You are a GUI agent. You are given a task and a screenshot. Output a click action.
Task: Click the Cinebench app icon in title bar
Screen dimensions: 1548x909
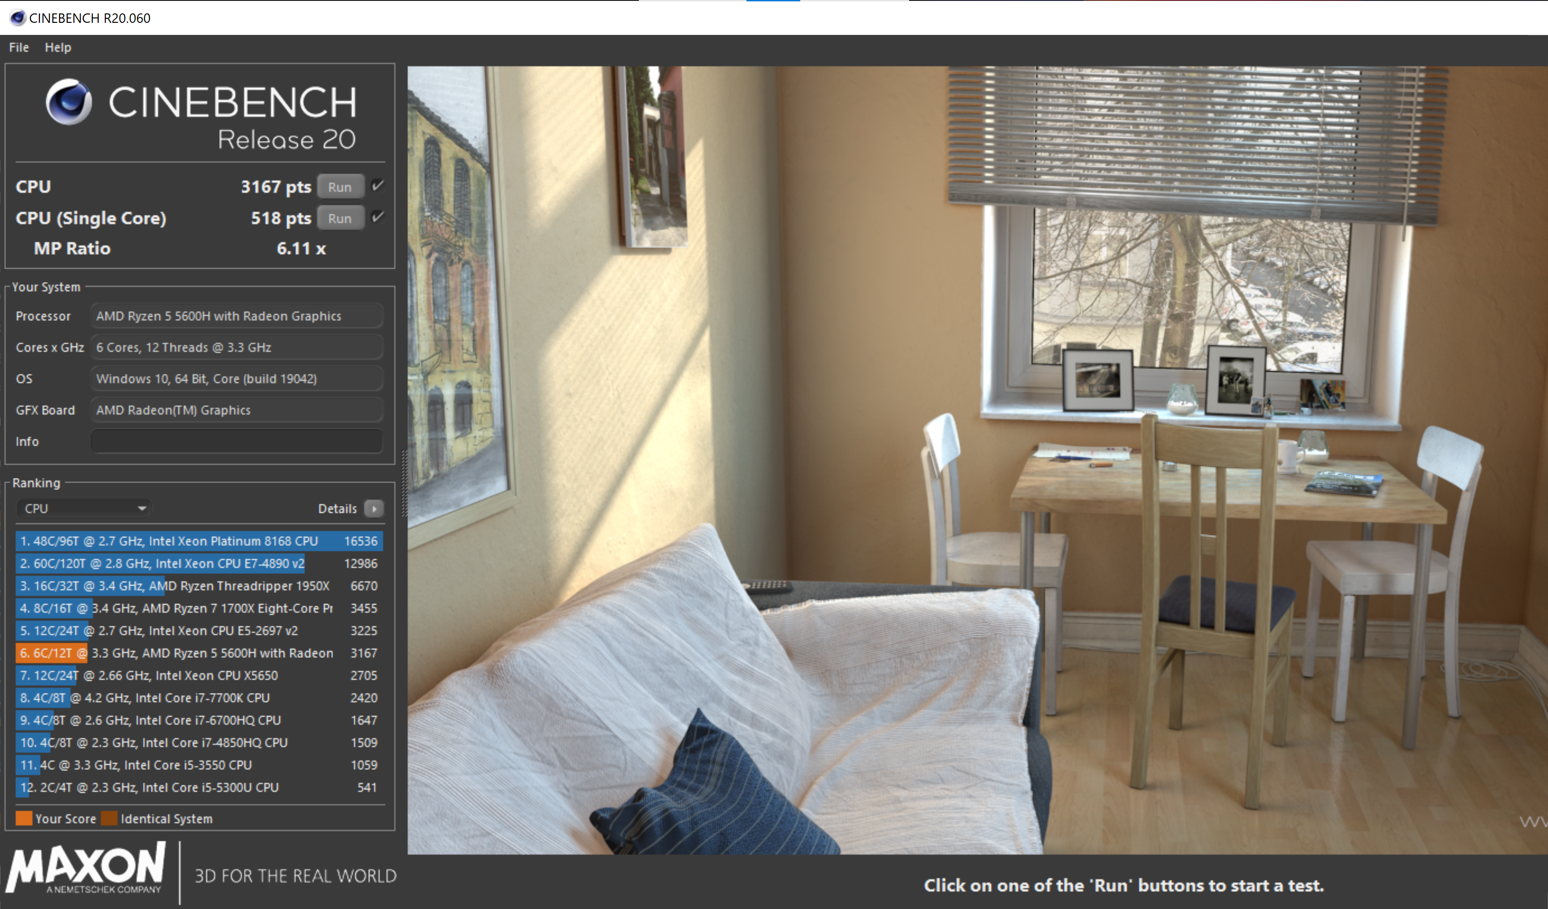coord(18,18)
